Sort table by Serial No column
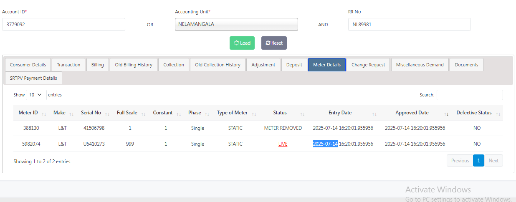The image size is (516, 202). coord(91,113)
